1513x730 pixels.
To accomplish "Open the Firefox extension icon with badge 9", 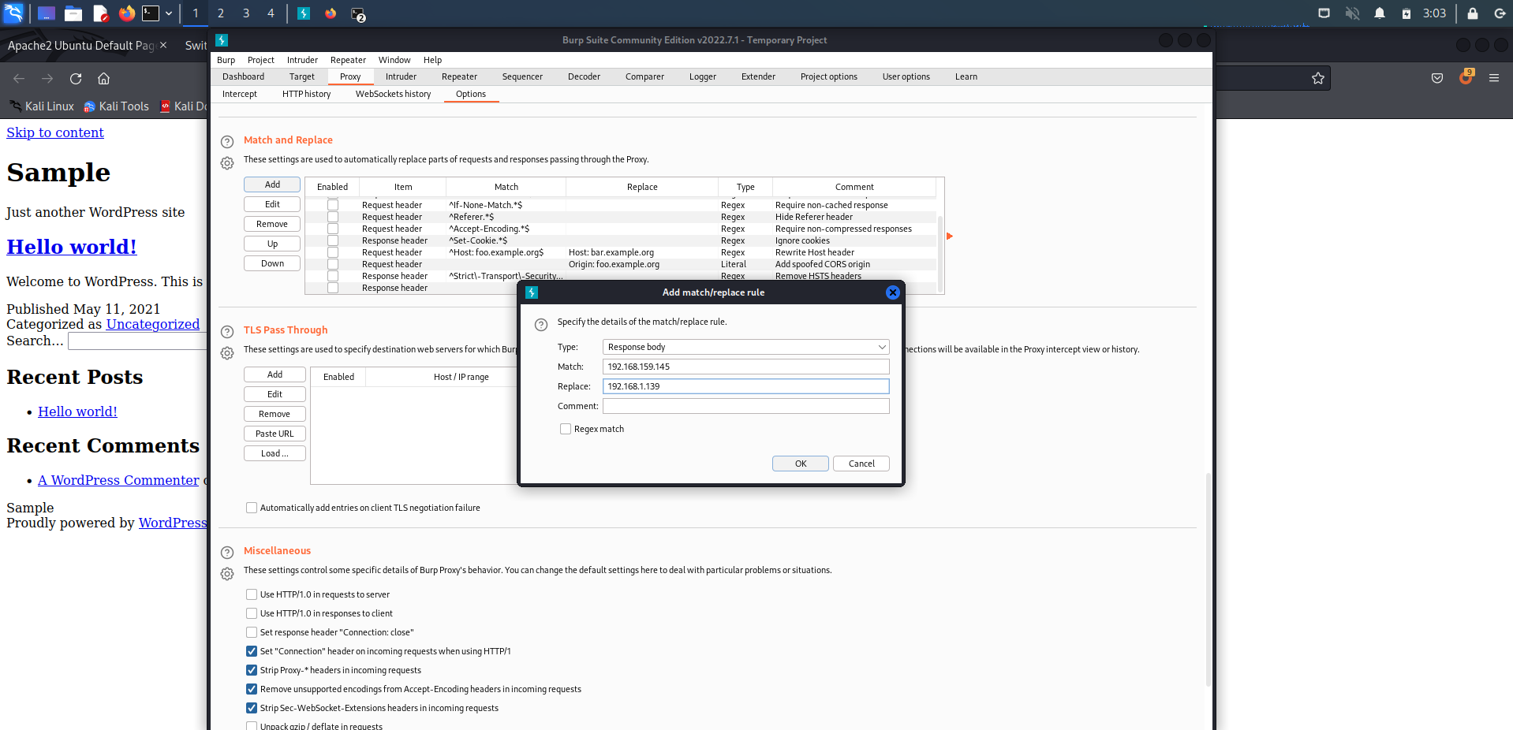I will [x=1466, y=77].
